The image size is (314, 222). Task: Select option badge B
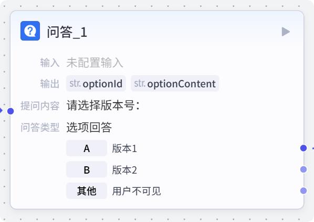point(87,170)
